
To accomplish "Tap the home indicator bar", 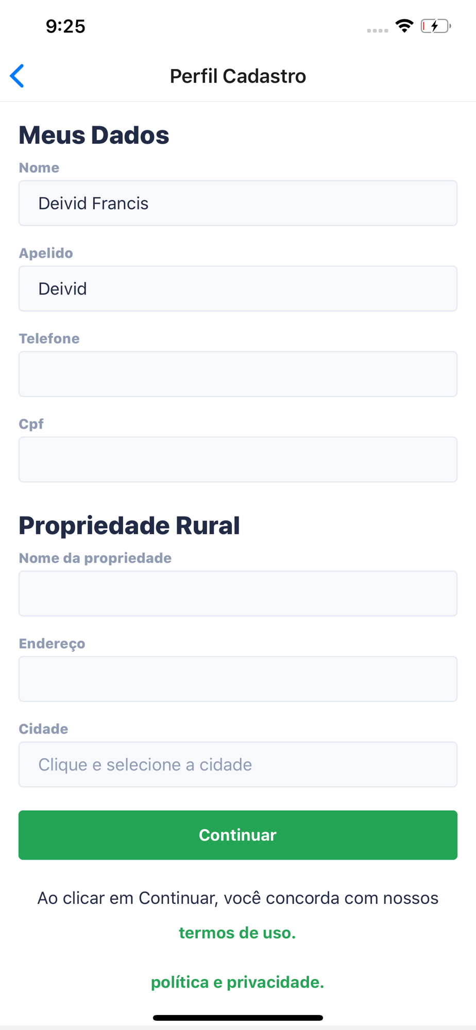I will click(238, 1018).
